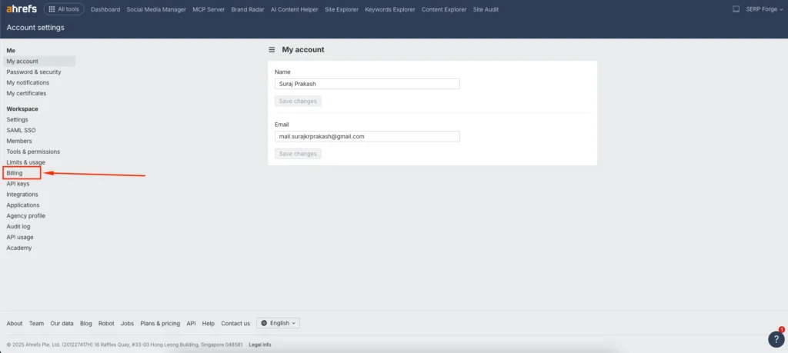Open the Legal info link

(x=260, y=345)
